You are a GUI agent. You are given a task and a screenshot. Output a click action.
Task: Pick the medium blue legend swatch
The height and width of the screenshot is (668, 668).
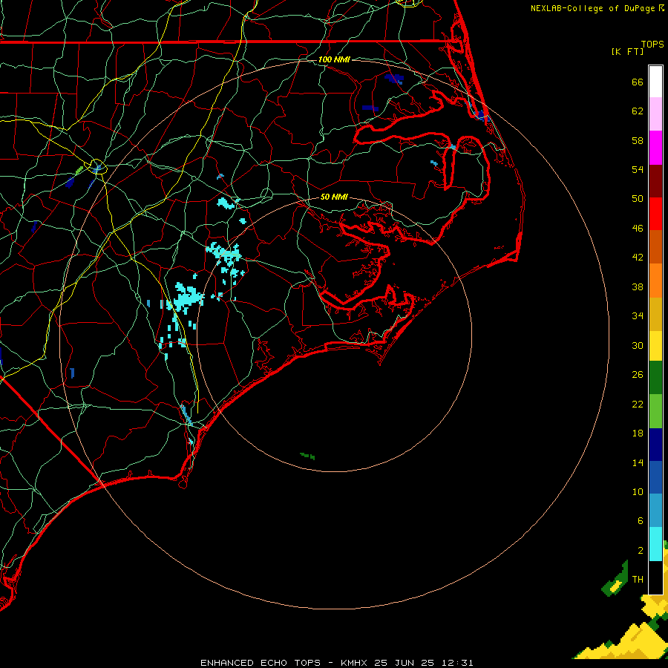pyautogui.click(x=655, y=477)
